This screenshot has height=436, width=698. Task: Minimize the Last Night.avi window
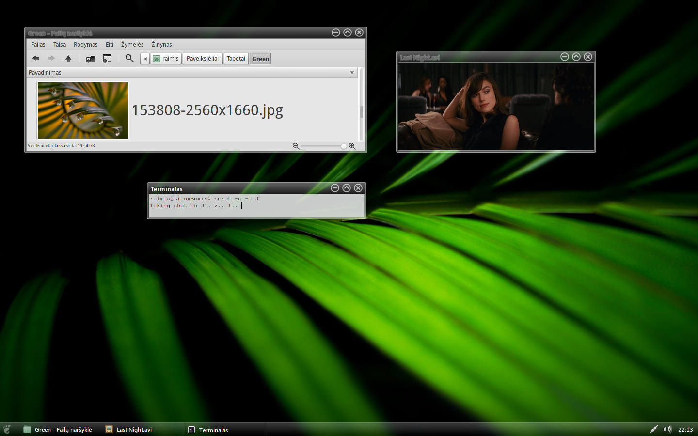click(565, 57)
